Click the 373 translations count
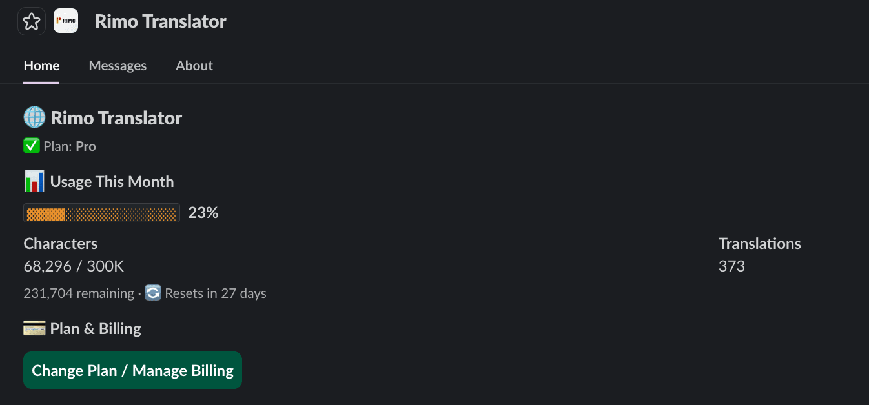This screenshot has height=405, width=869. coord(731,266)
